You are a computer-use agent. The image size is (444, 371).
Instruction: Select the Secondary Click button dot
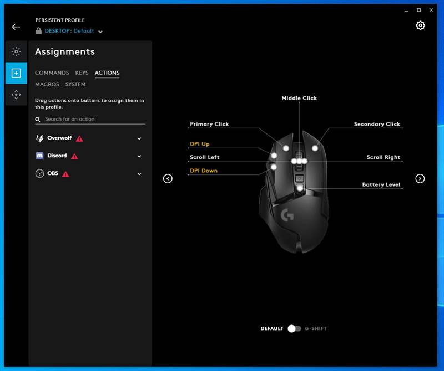tap(315, 148)
